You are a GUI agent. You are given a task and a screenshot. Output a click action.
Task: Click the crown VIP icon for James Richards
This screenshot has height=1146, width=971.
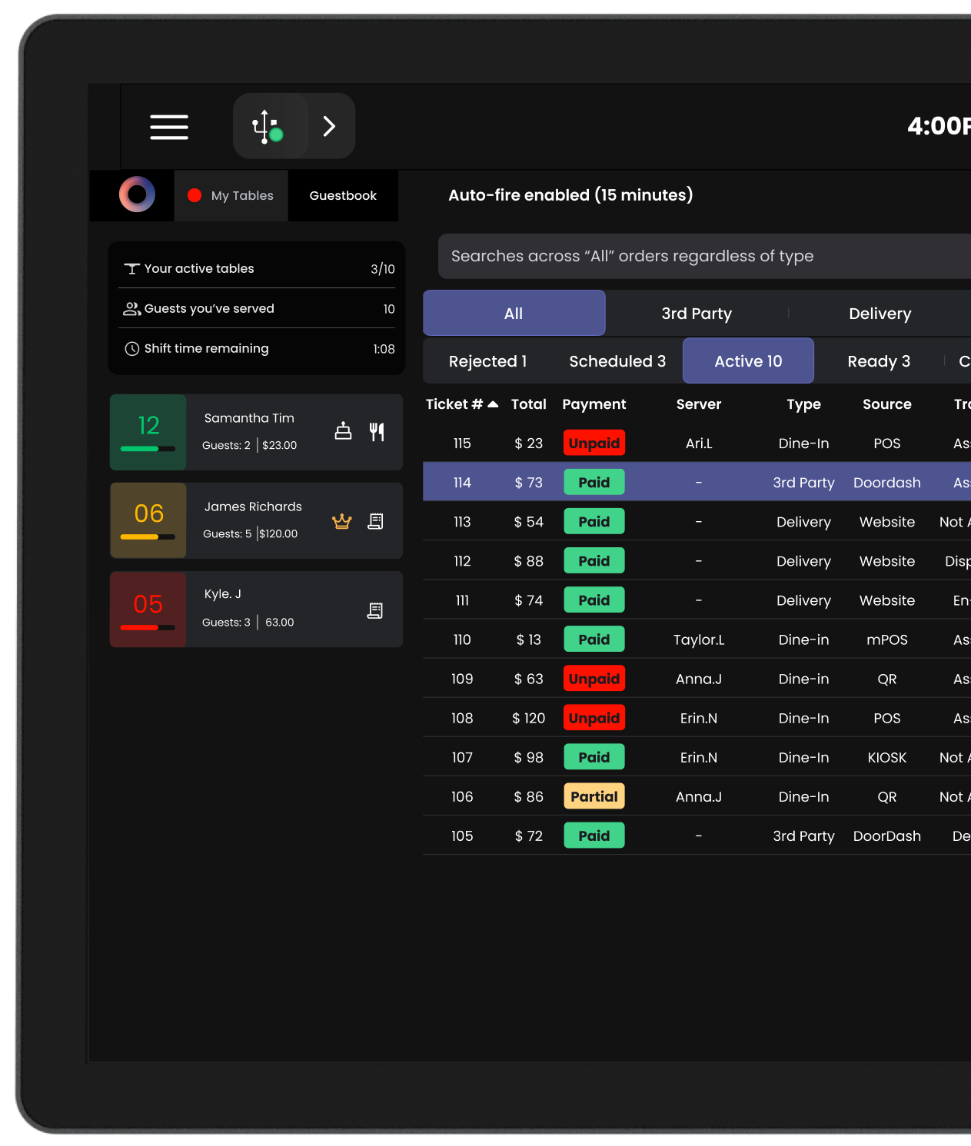[x=341, y=522]
